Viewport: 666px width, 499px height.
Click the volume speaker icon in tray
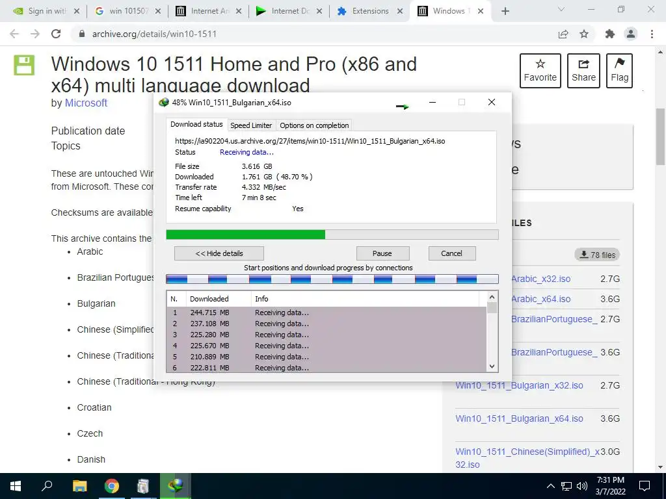[x=582, y=486]
